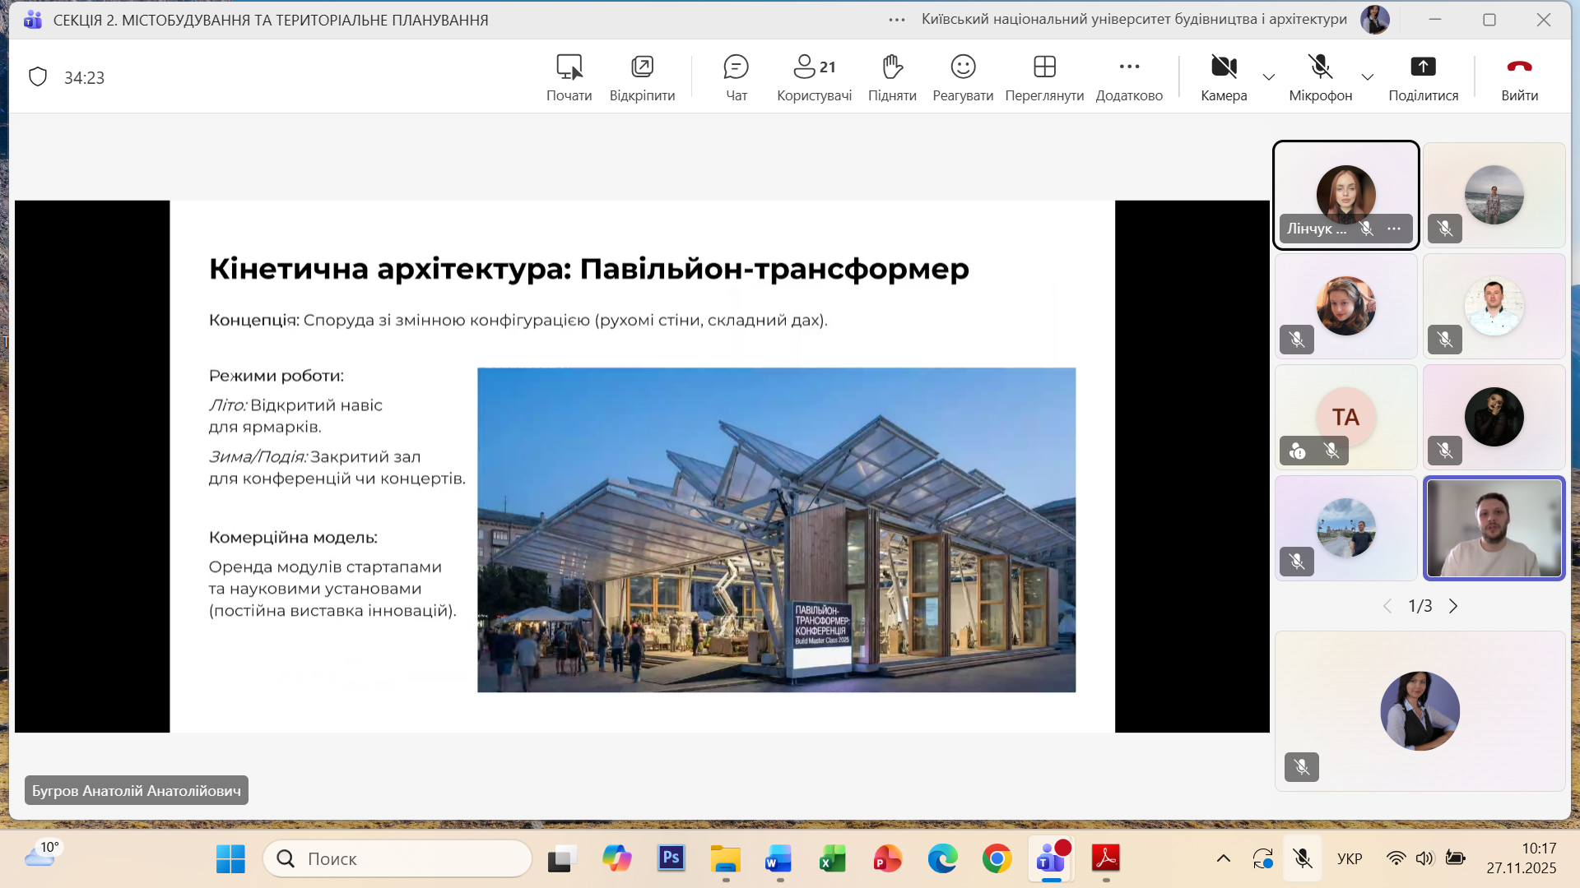Turn on the Камера toggle

1224,77
